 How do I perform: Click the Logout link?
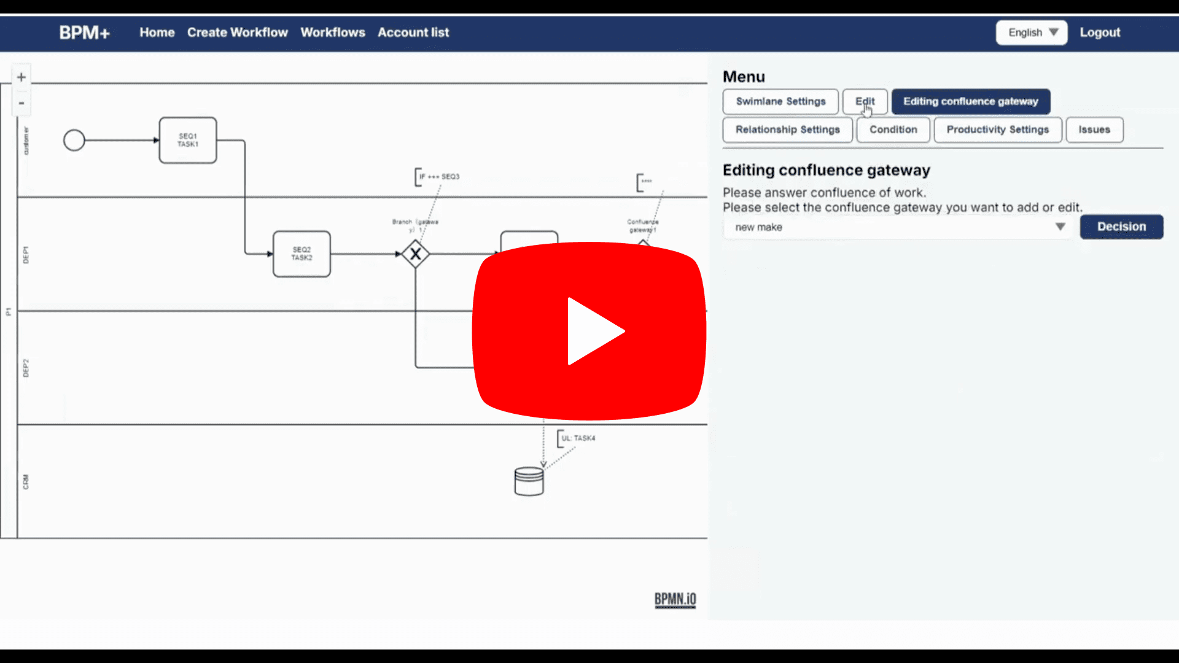click(x=1100, y=33)
